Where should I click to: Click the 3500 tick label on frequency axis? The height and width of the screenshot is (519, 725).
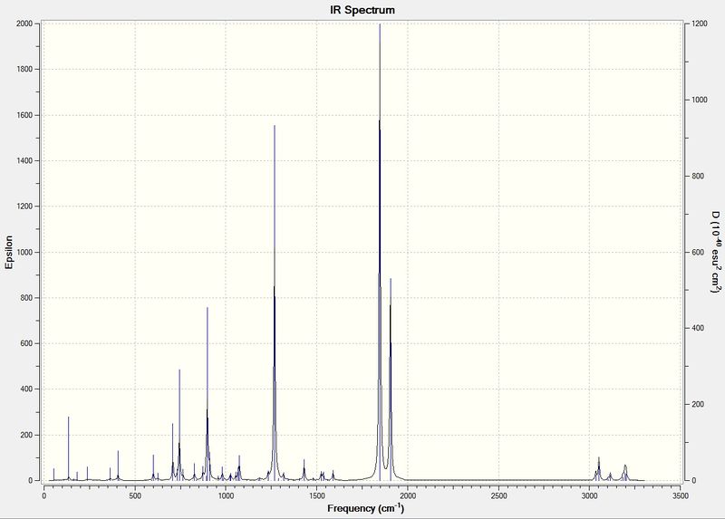[x=681, y=495]
